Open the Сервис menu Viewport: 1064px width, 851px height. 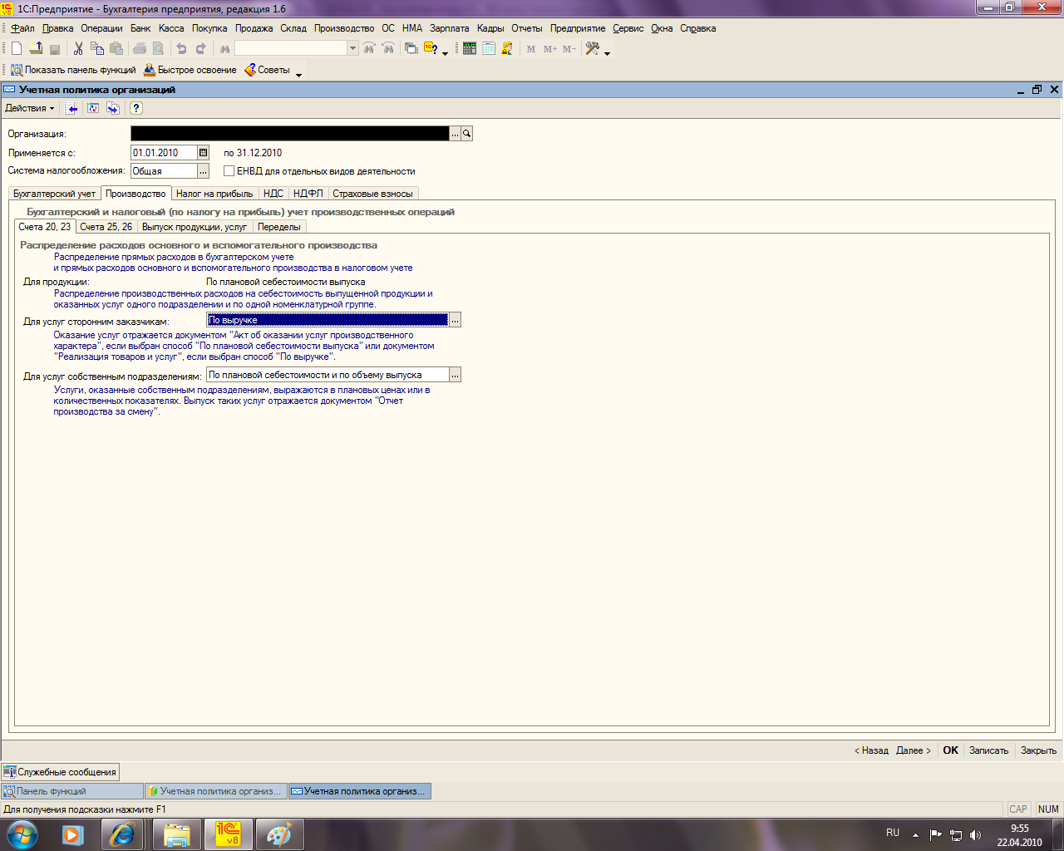coord(628,28)
